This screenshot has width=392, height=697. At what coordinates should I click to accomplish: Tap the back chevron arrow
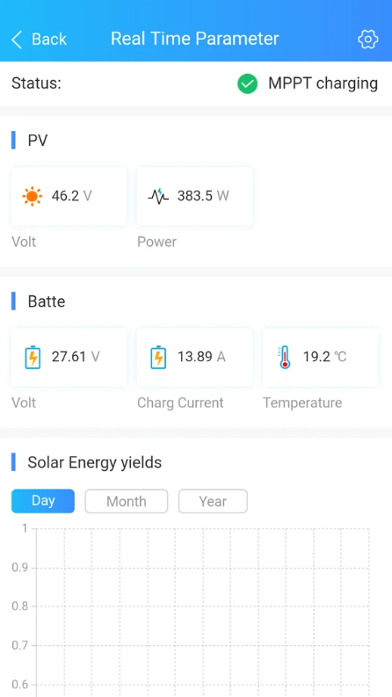point(17,40)
